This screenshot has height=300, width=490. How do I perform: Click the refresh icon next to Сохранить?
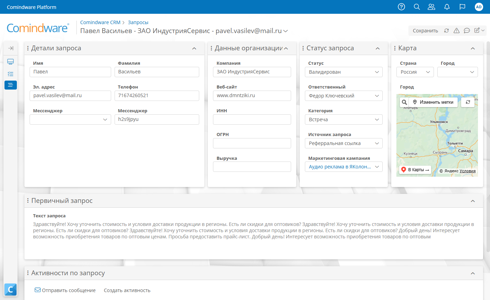click(446, 31)
